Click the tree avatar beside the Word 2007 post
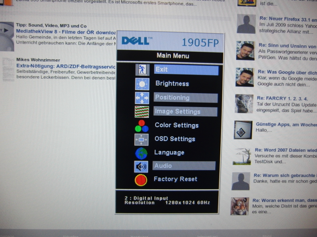The image size is (317, 237). click(x=242, y=156)
